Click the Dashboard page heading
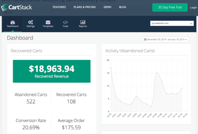Viewport: 198px width, 134px height. 20,38
